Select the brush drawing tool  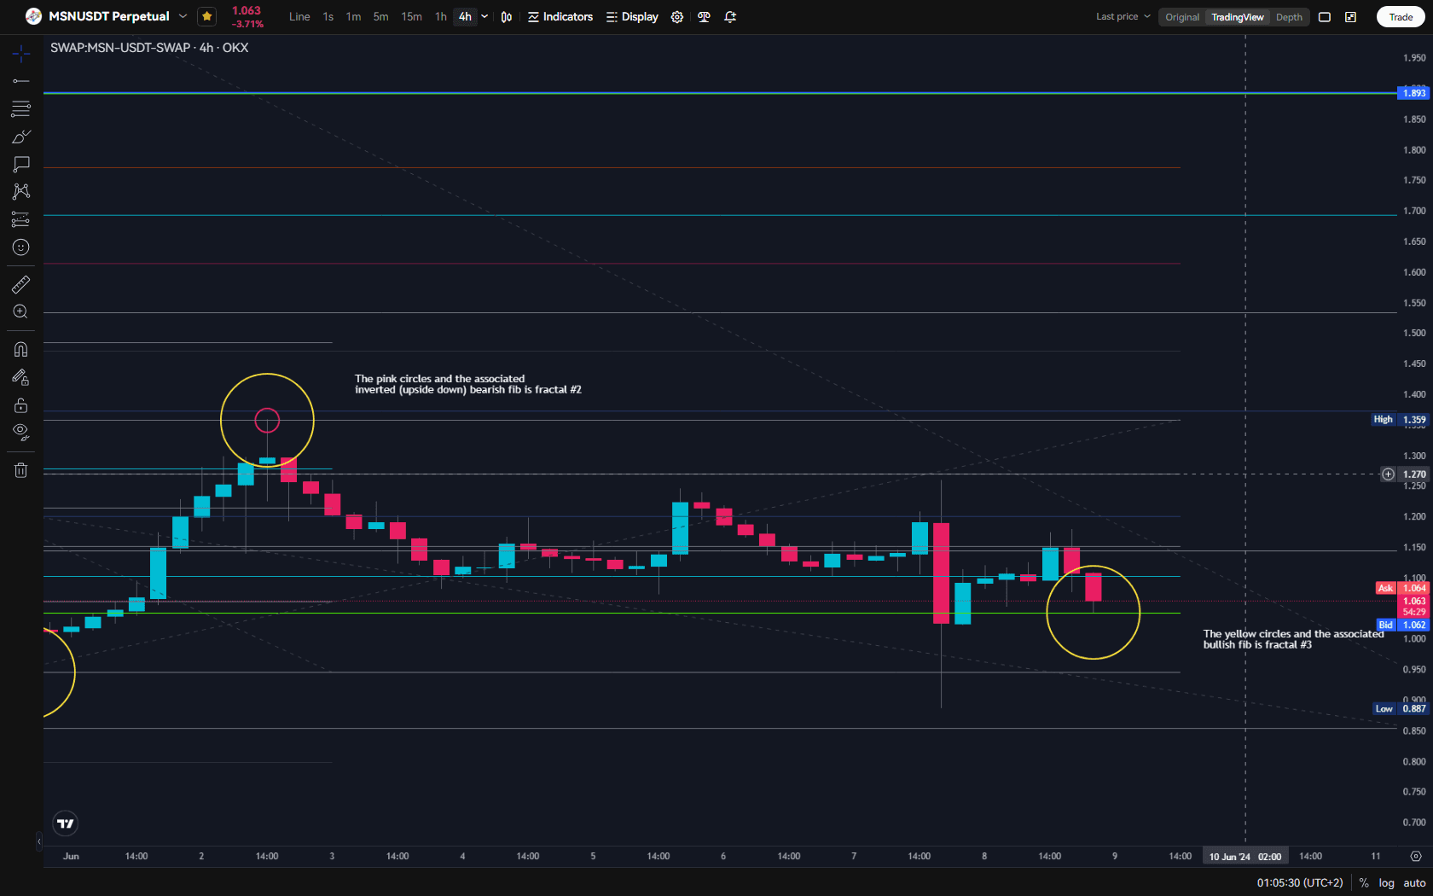click(21, 137)
